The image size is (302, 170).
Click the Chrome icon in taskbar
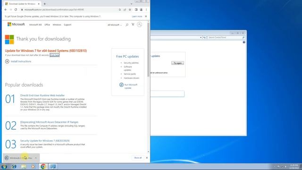pos(43,167)
